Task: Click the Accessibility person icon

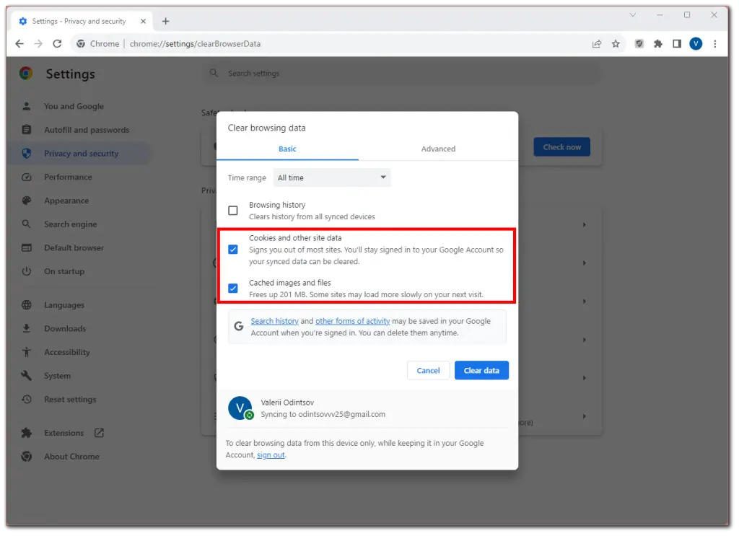Action: [x=26, y=352]
